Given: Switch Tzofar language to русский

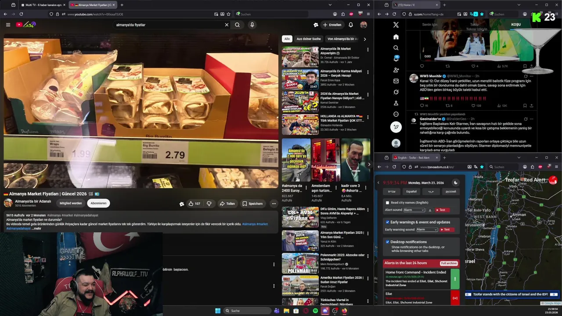Looking at the screenshot, I should point(451,191).
